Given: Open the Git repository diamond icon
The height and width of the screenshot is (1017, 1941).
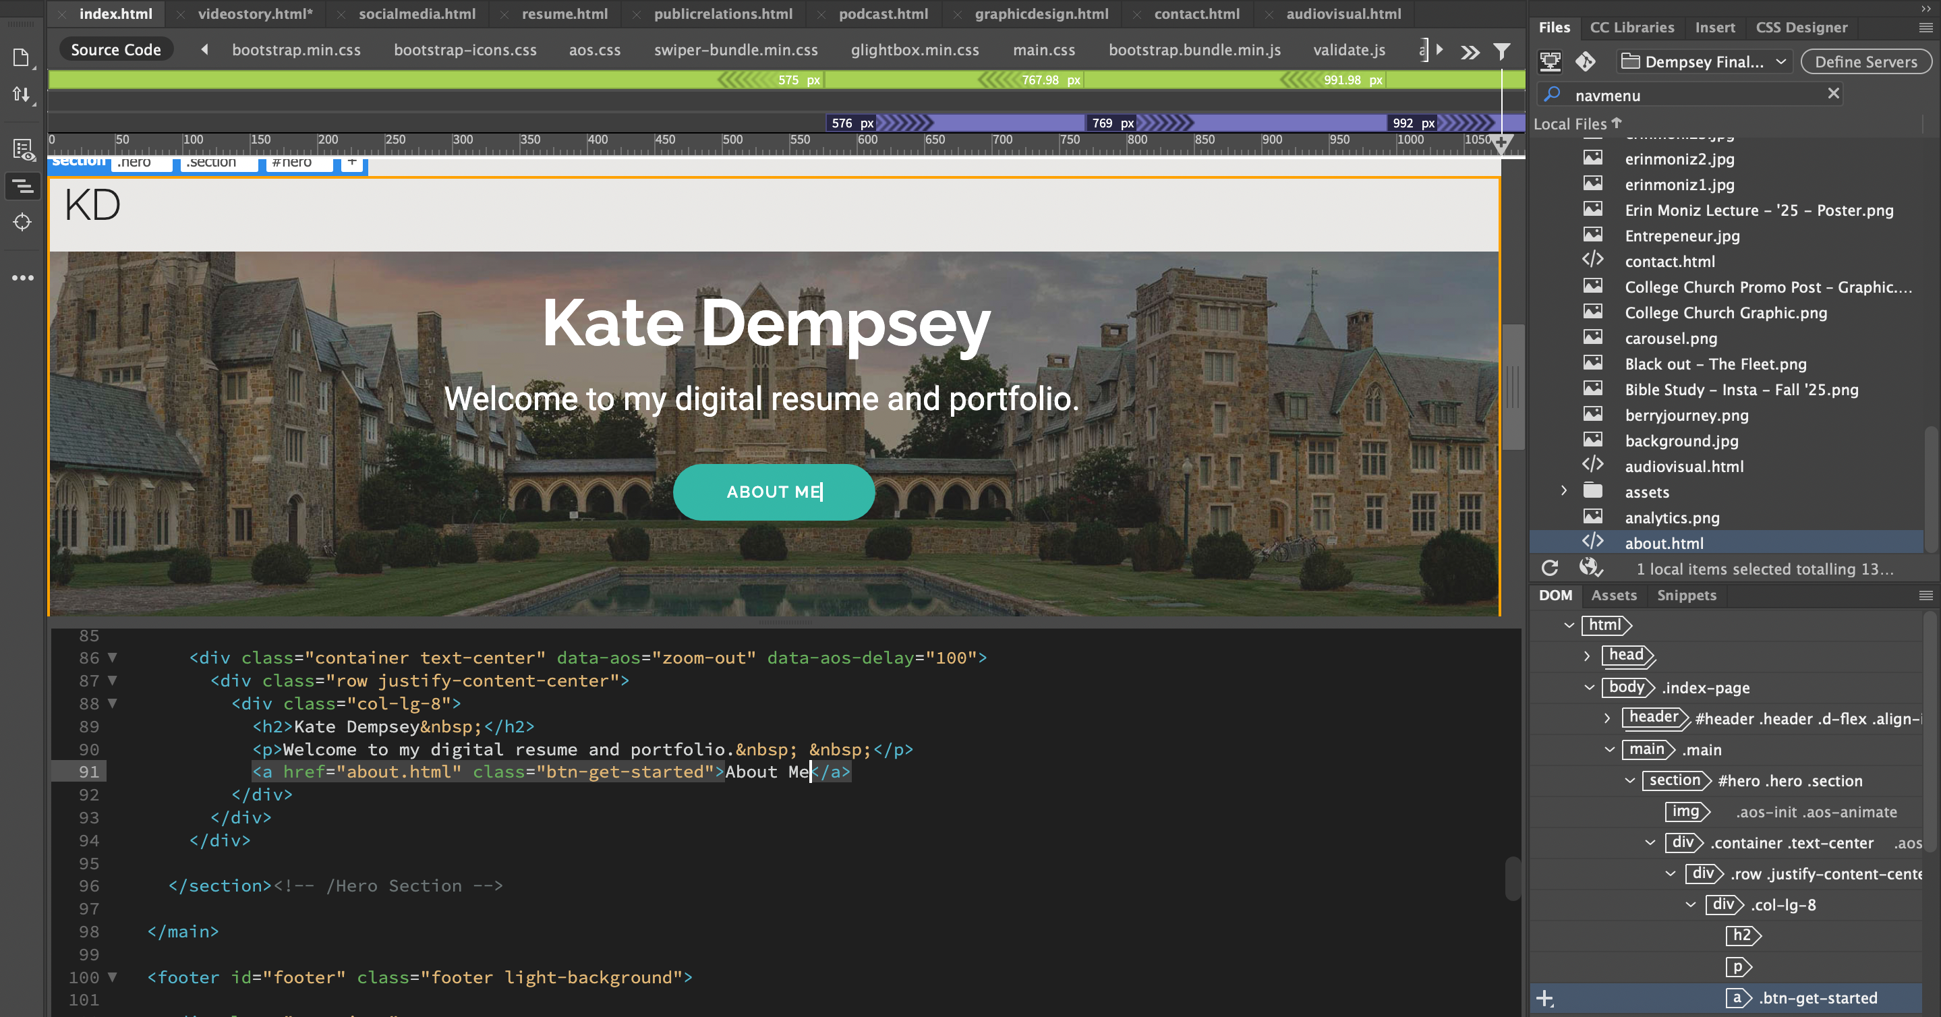Looking at the screenshot, I should 1586,62.
